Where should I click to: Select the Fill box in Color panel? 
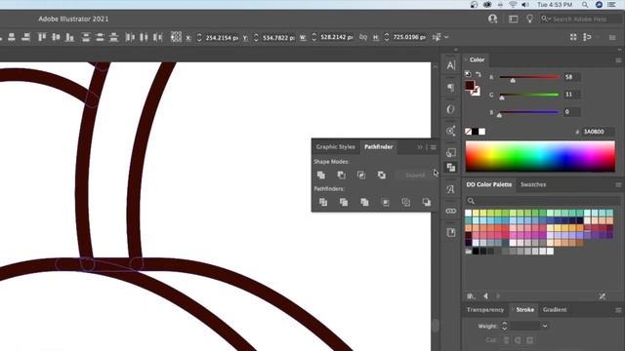(470, 85)
